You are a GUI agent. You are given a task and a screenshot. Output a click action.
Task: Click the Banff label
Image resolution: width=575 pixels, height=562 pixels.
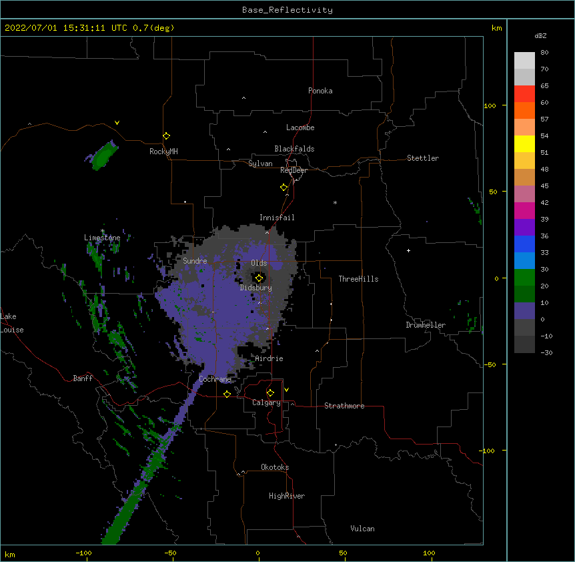coord(83,378)
